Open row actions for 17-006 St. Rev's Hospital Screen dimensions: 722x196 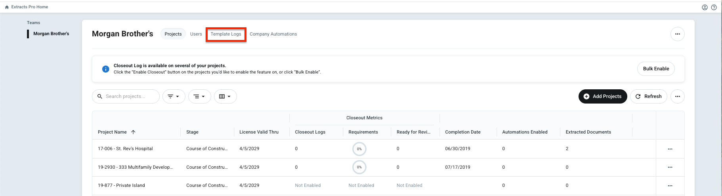point(670,149)
